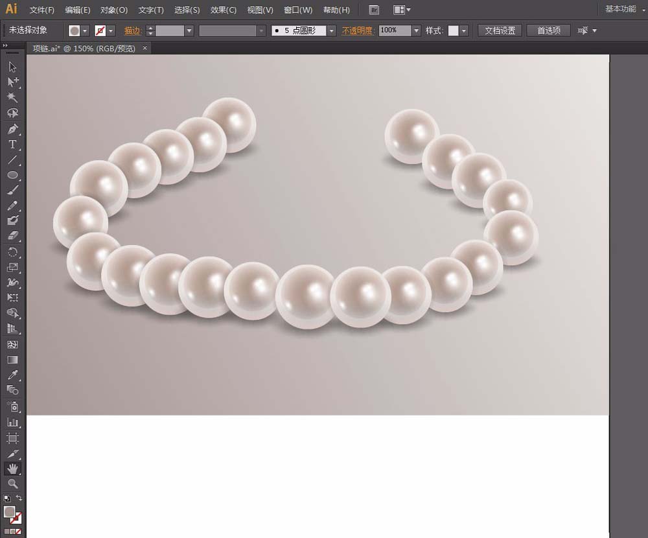Select the Gradient tool

click(12, 359)
